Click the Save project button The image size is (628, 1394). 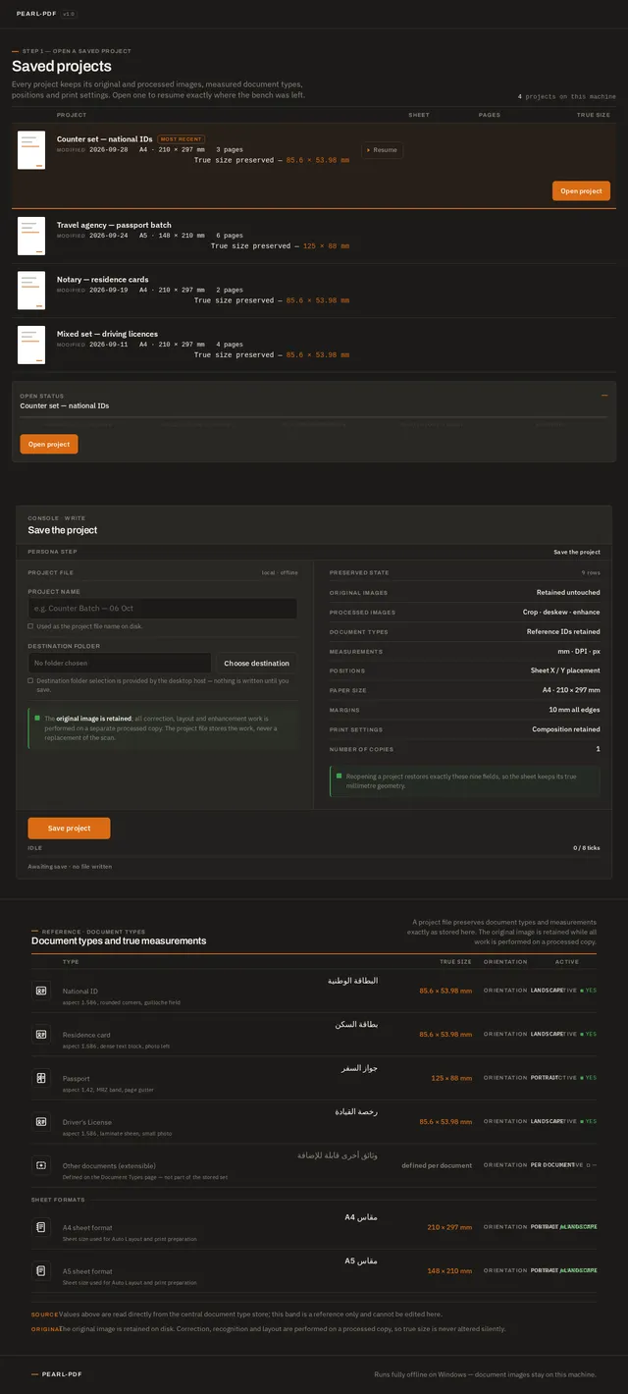click(x=69, y=828)
